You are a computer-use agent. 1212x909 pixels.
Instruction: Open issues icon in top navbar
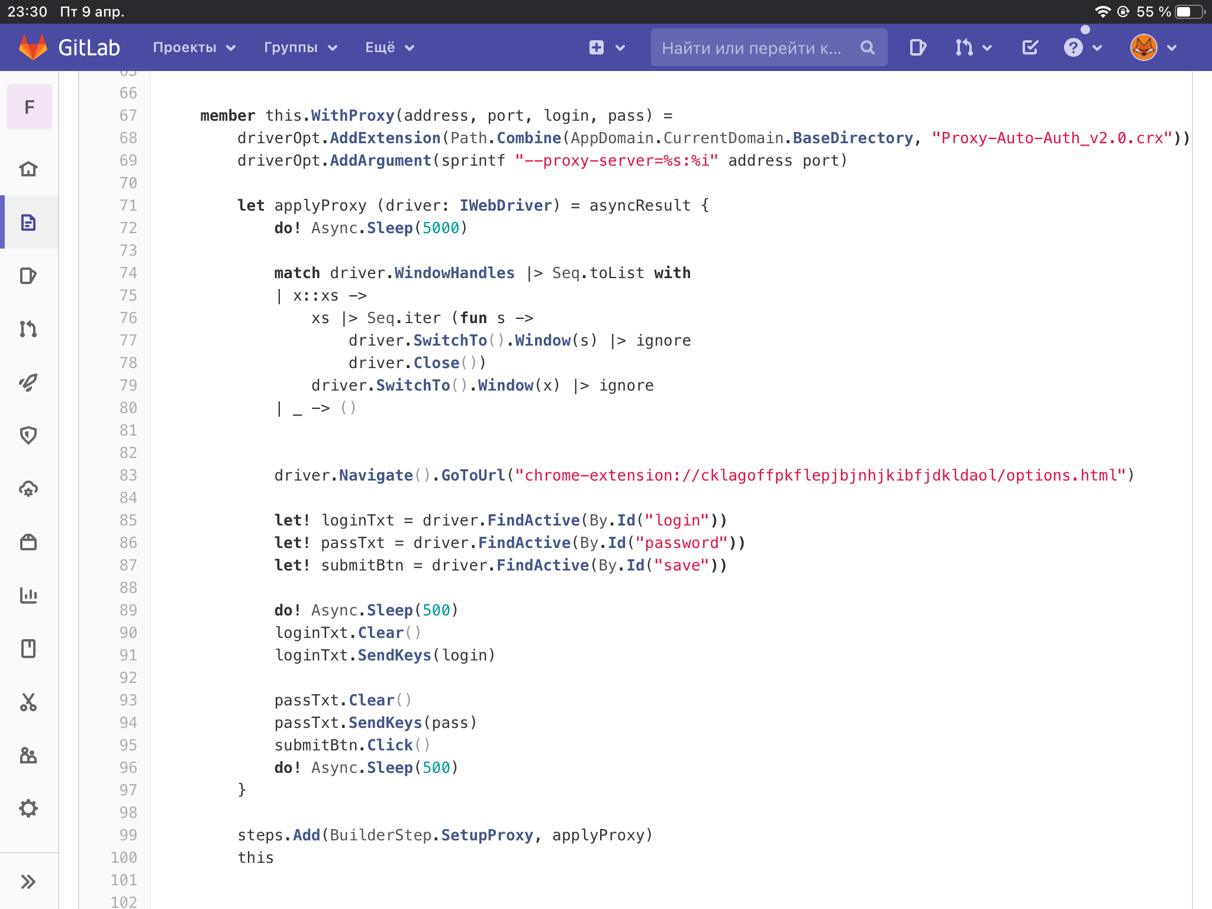tap(918, 47)
